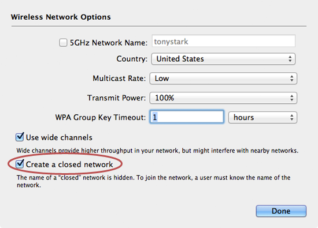Uncheck the Use wide channels checkbox

20,137
